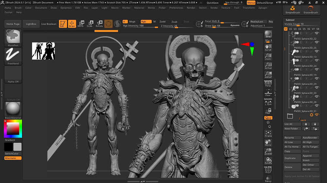Click the Actual size icon
The width and height of the screenshot is (327, 183).
(268, 66)
